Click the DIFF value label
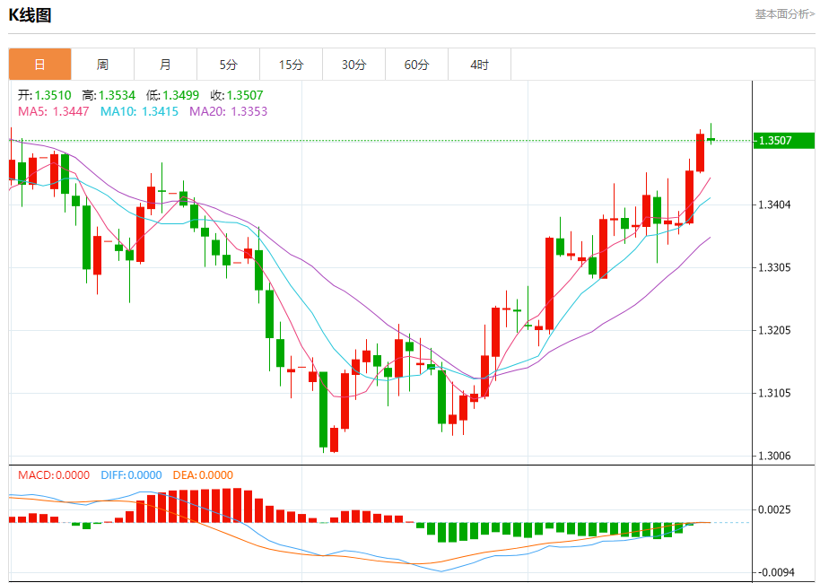 pyautogui.click(x=131, y=475)
